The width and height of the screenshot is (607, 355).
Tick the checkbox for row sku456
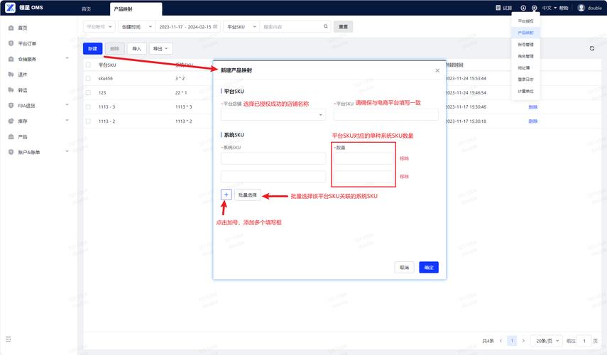pos(88,78)
